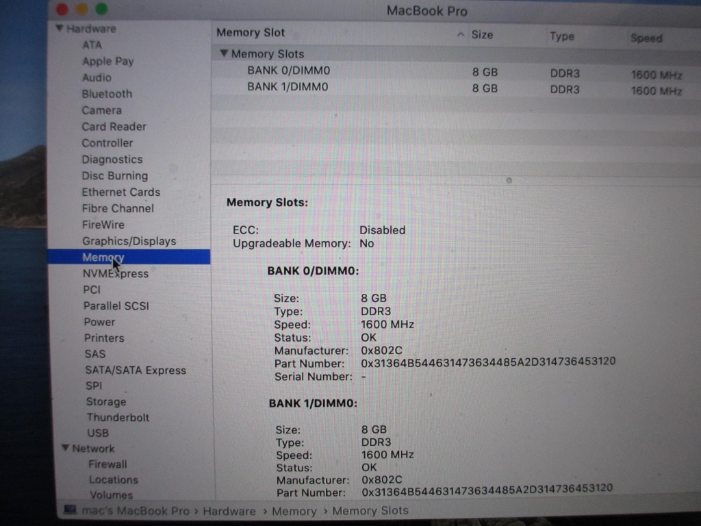The height and width of the screenshot is (526, 701).
Task: Select the highlighted Memory sidebar item
Action: (x=129, y=258)
